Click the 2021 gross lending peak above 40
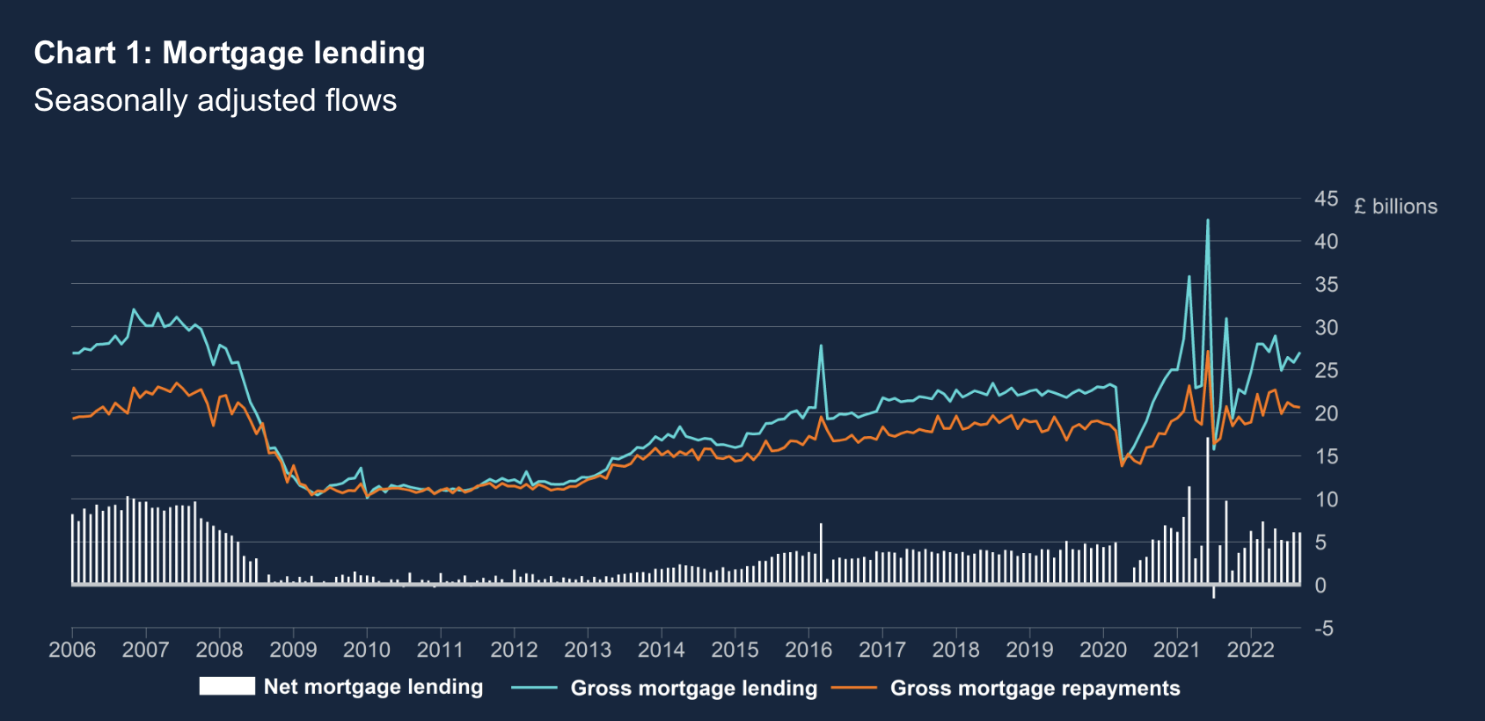 (1207, 221)
